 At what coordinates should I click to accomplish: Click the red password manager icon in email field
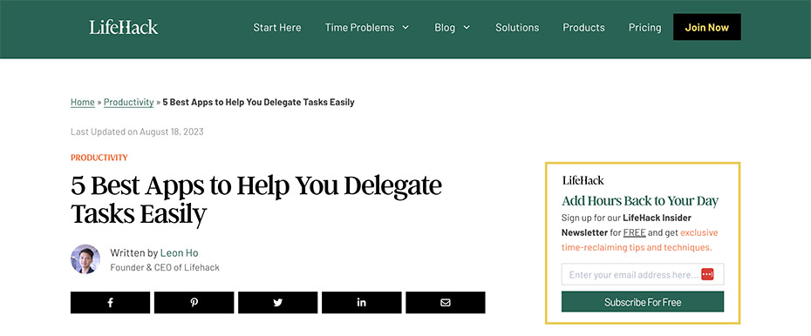707,274
